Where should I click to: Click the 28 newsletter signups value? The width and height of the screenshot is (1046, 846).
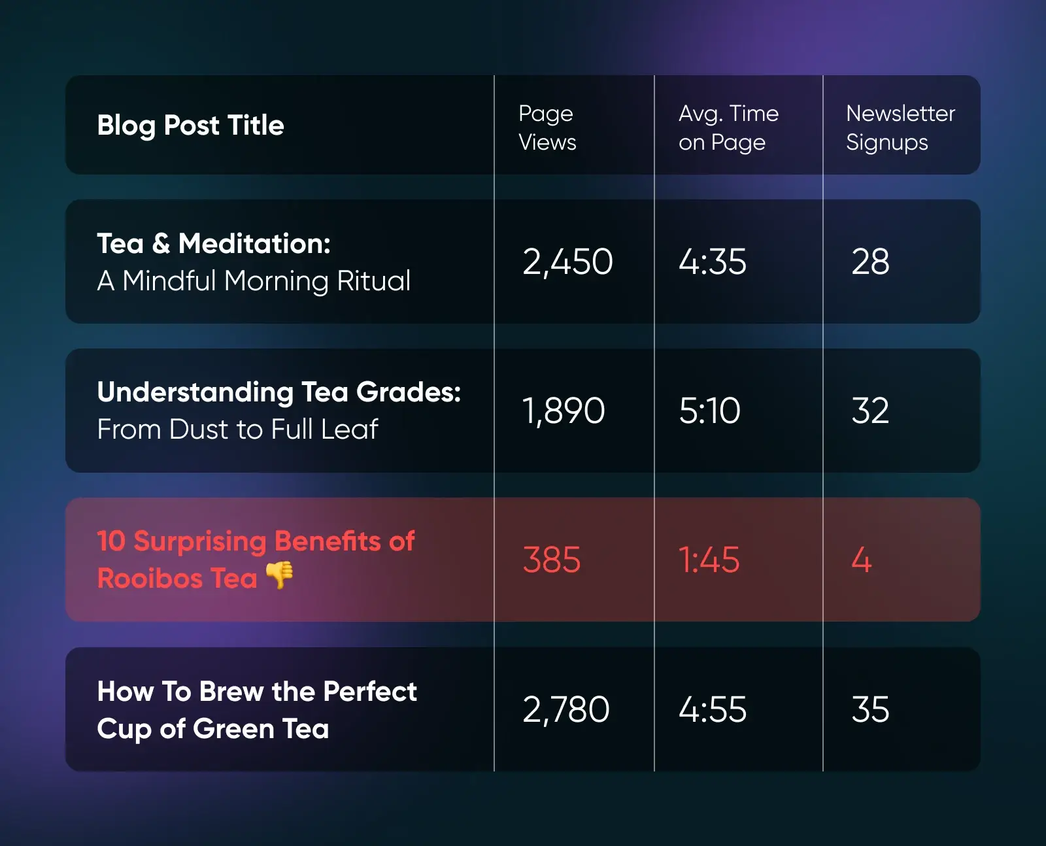(870, 262)
